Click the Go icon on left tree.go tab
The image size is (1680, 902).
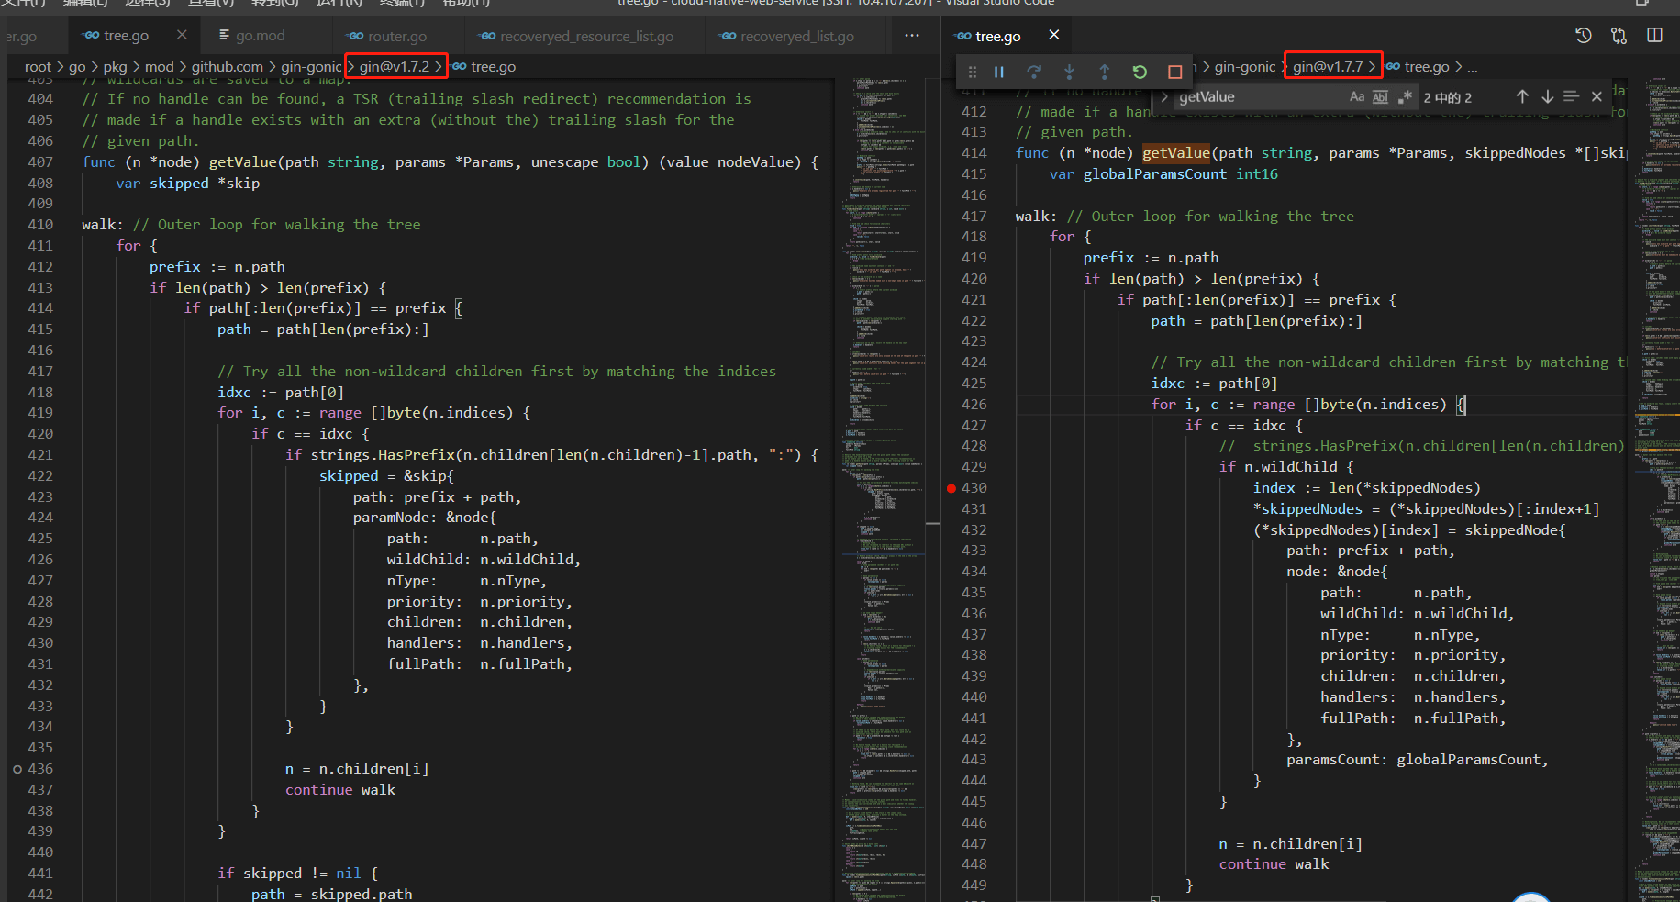point(91,36)
